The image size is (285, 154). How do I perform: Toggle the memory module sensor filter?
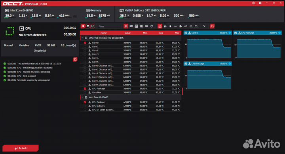pos(146,26)
